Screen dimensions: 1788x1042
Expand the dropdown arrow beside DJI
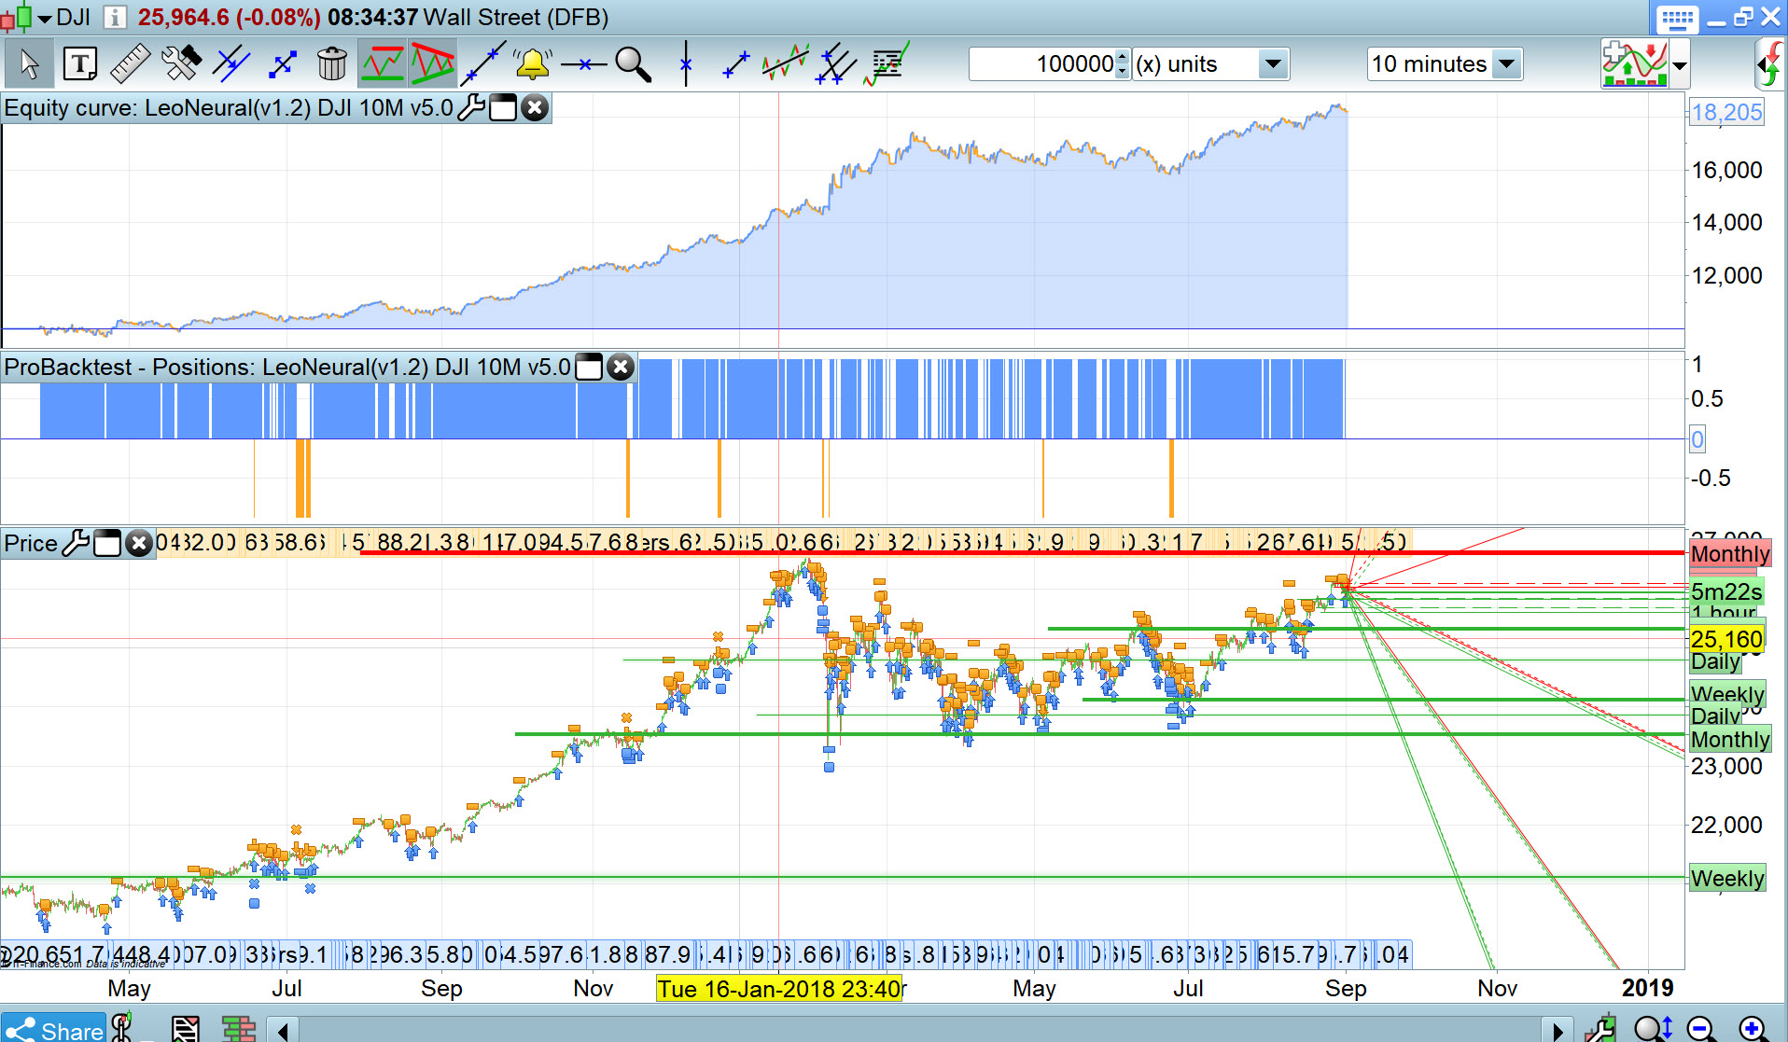coord(44,19)
